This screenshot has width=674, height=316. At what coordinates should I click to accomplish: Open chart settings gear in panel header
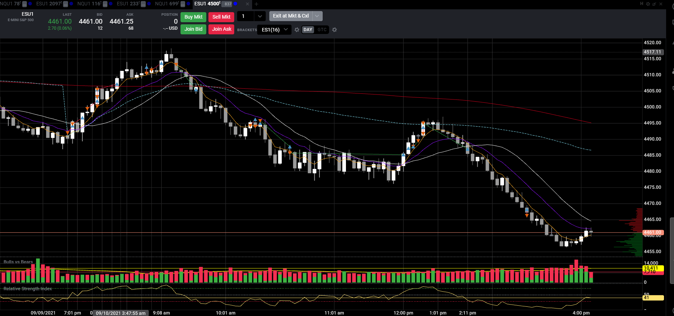(x=648, y=4)
